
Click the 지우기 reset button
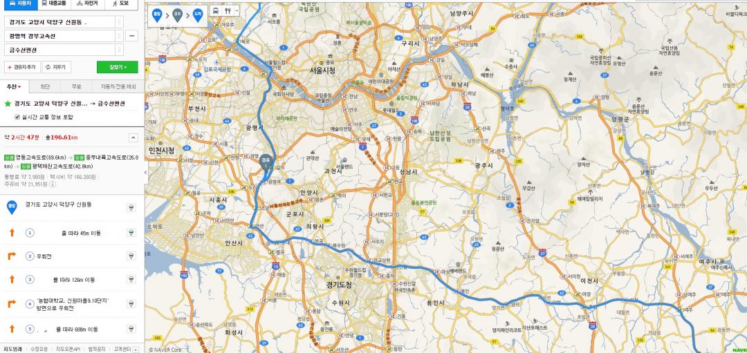[57, 67]
